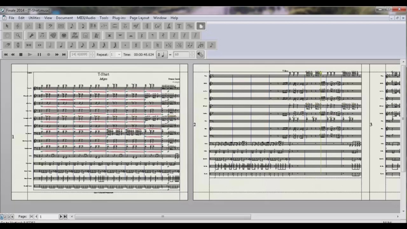This screenshot has width=407, height=229.
Task: Toggle the grace note button
Action: point(211,45)
